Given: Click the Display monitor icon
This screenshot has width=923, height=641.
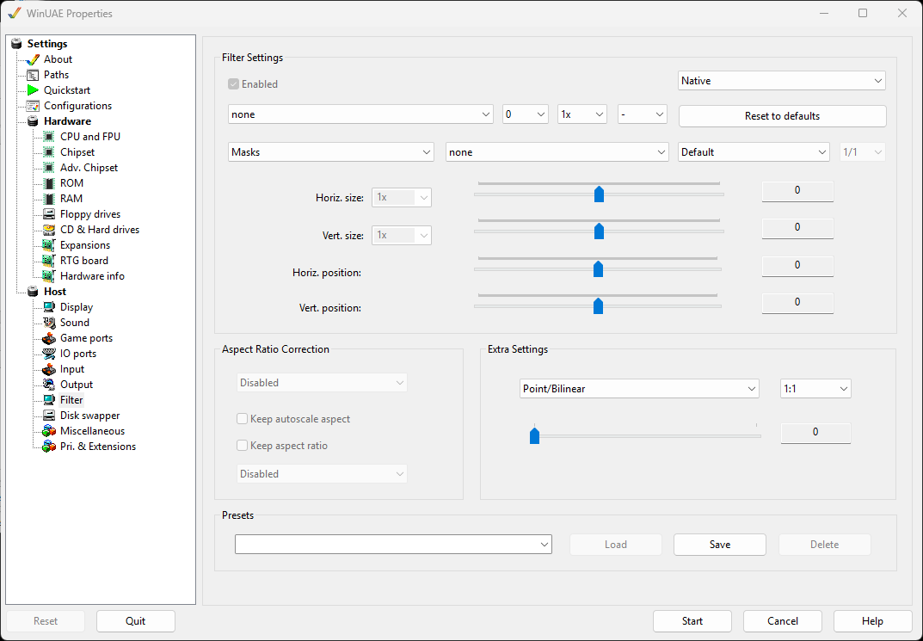Looking at the screenshot, I should [49, 307].
